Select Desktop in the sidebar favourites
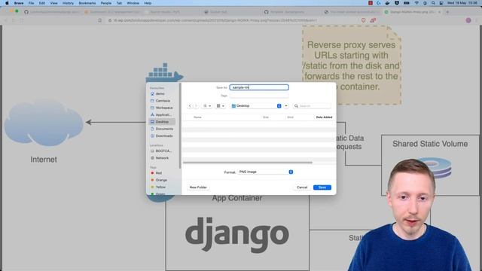The width and height of the screenshot is (482, 271). [162, 122]
